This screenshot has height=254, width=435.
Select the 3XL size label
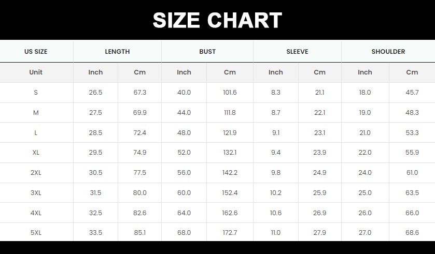(36, 193)
